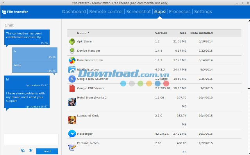250x155 pixels.
Task: Select the Device Manager name text
Action: point(89,51)
